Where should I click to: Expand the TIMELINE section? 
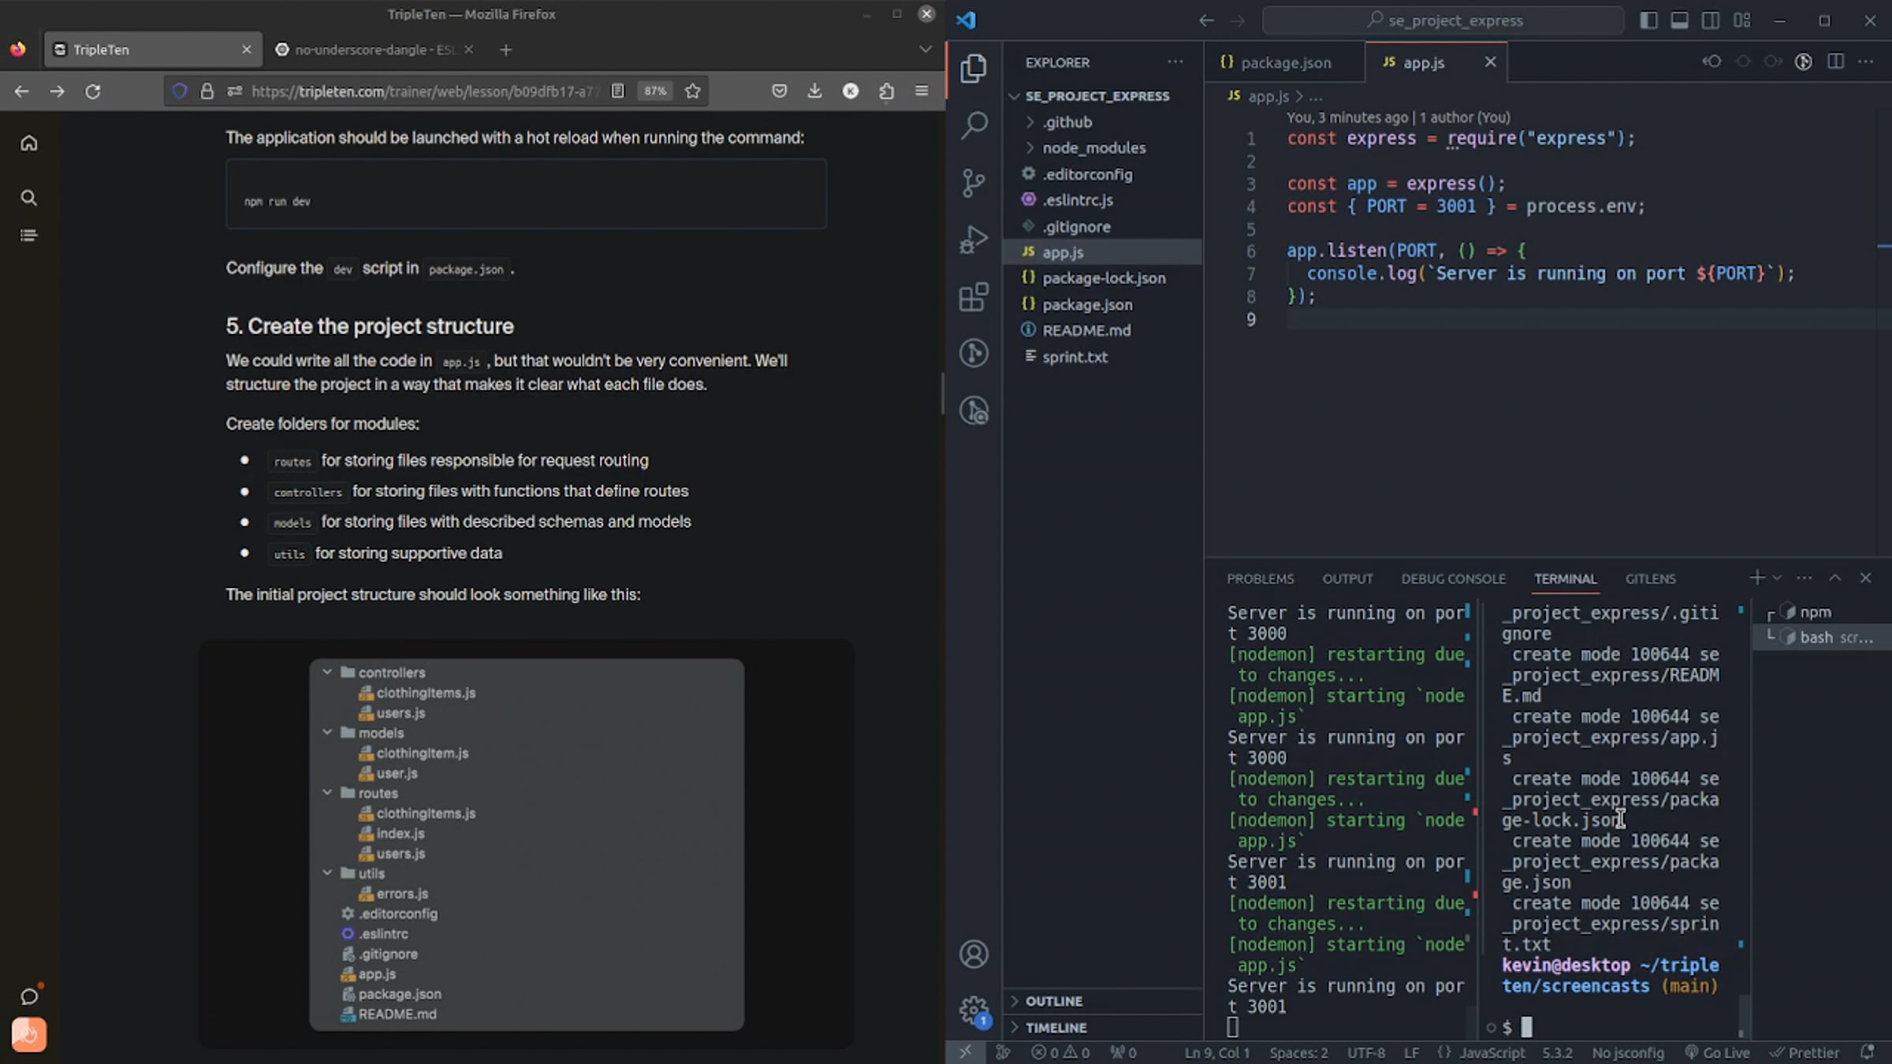click(x=1055, y=1028)
